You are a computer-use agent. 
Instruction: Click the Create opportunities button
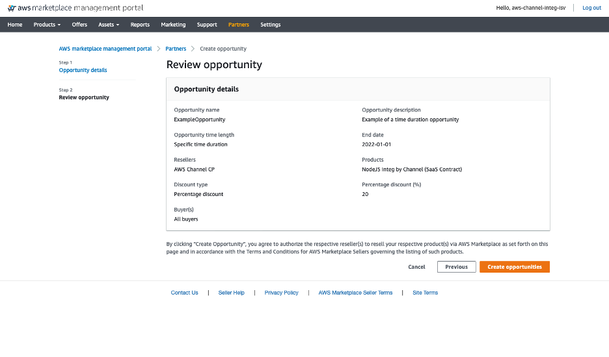coord(515,267)
